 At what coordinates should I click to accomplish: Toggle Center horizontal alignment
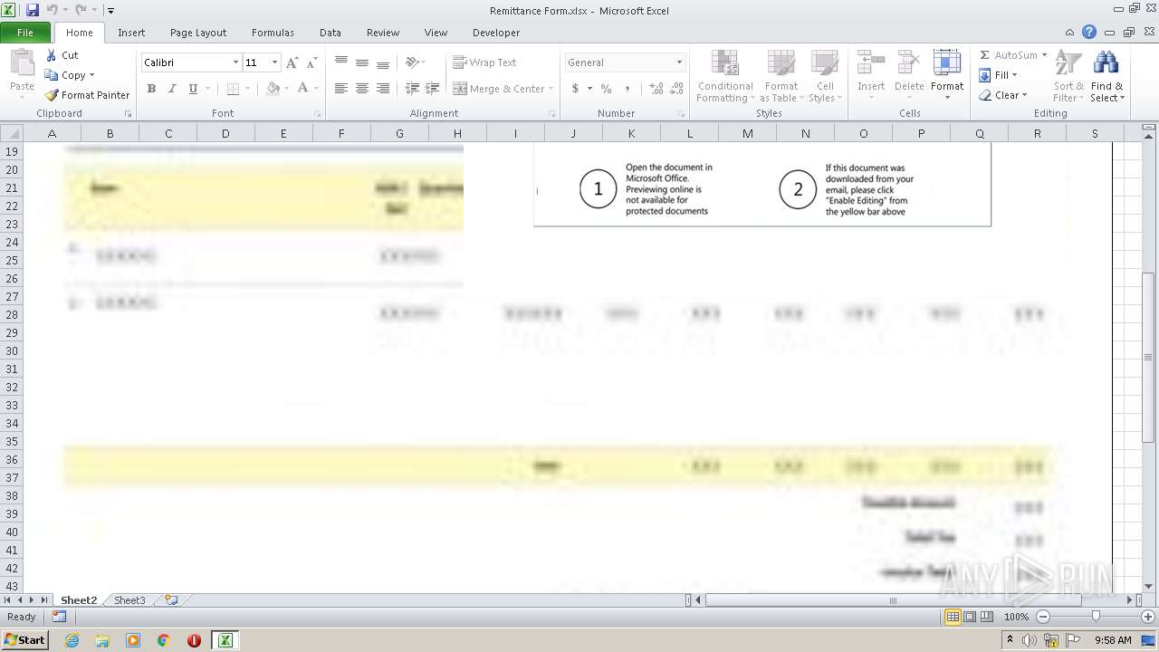pyautogui.click(x=362, y=89)
